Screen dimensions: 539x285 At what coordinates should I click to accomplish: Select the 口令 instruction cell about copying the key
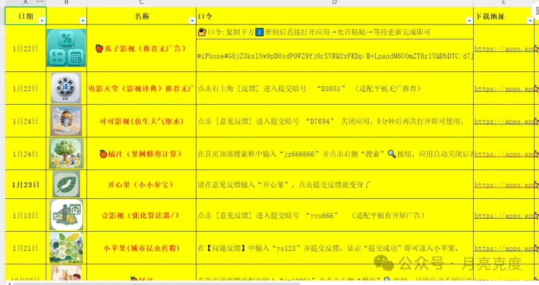334,32
